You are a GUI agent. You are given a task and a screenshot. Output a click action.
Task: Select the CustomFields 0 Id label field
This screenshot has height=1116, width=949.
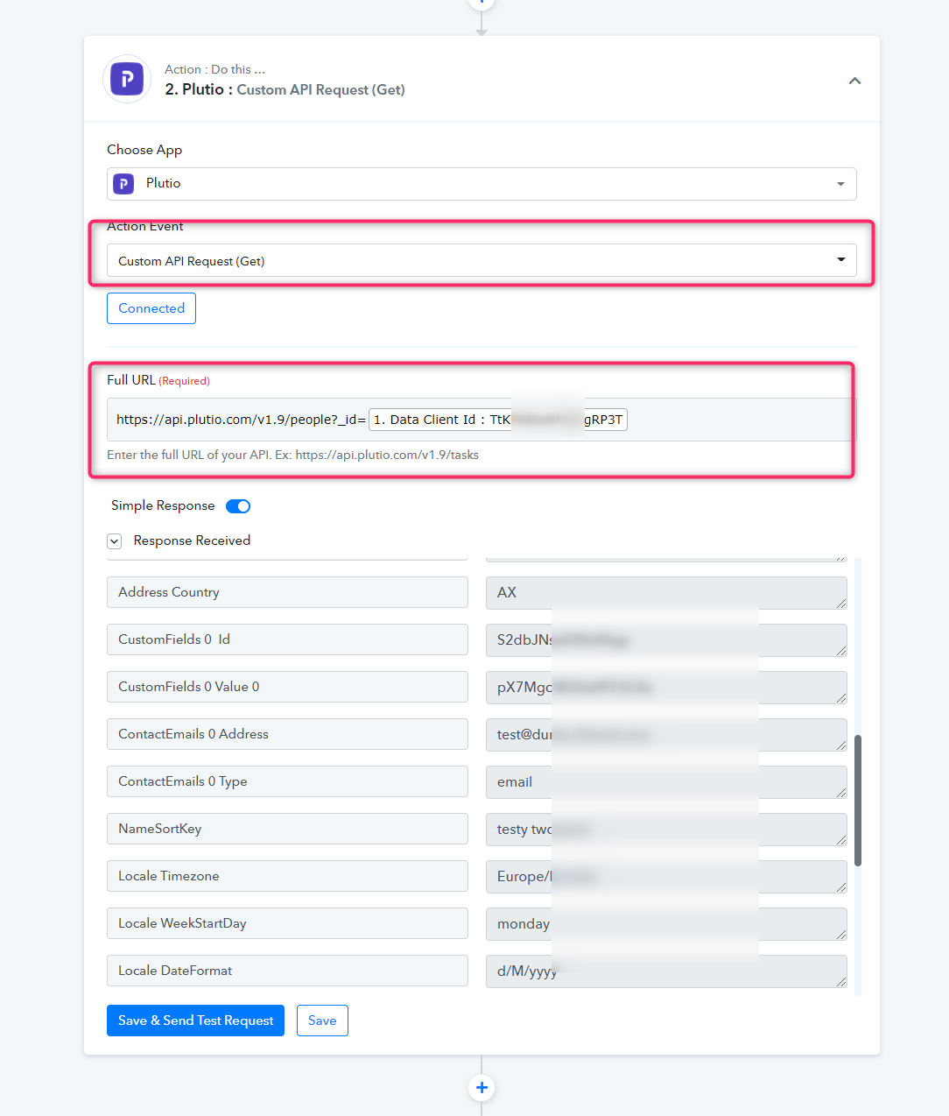pos(287,639)
